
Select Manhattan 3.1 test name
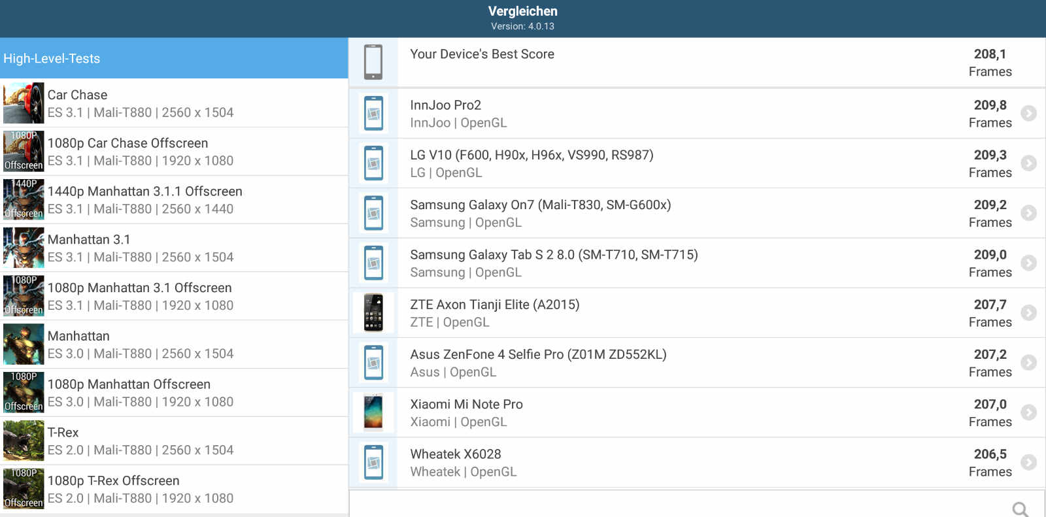coord(89,240)
